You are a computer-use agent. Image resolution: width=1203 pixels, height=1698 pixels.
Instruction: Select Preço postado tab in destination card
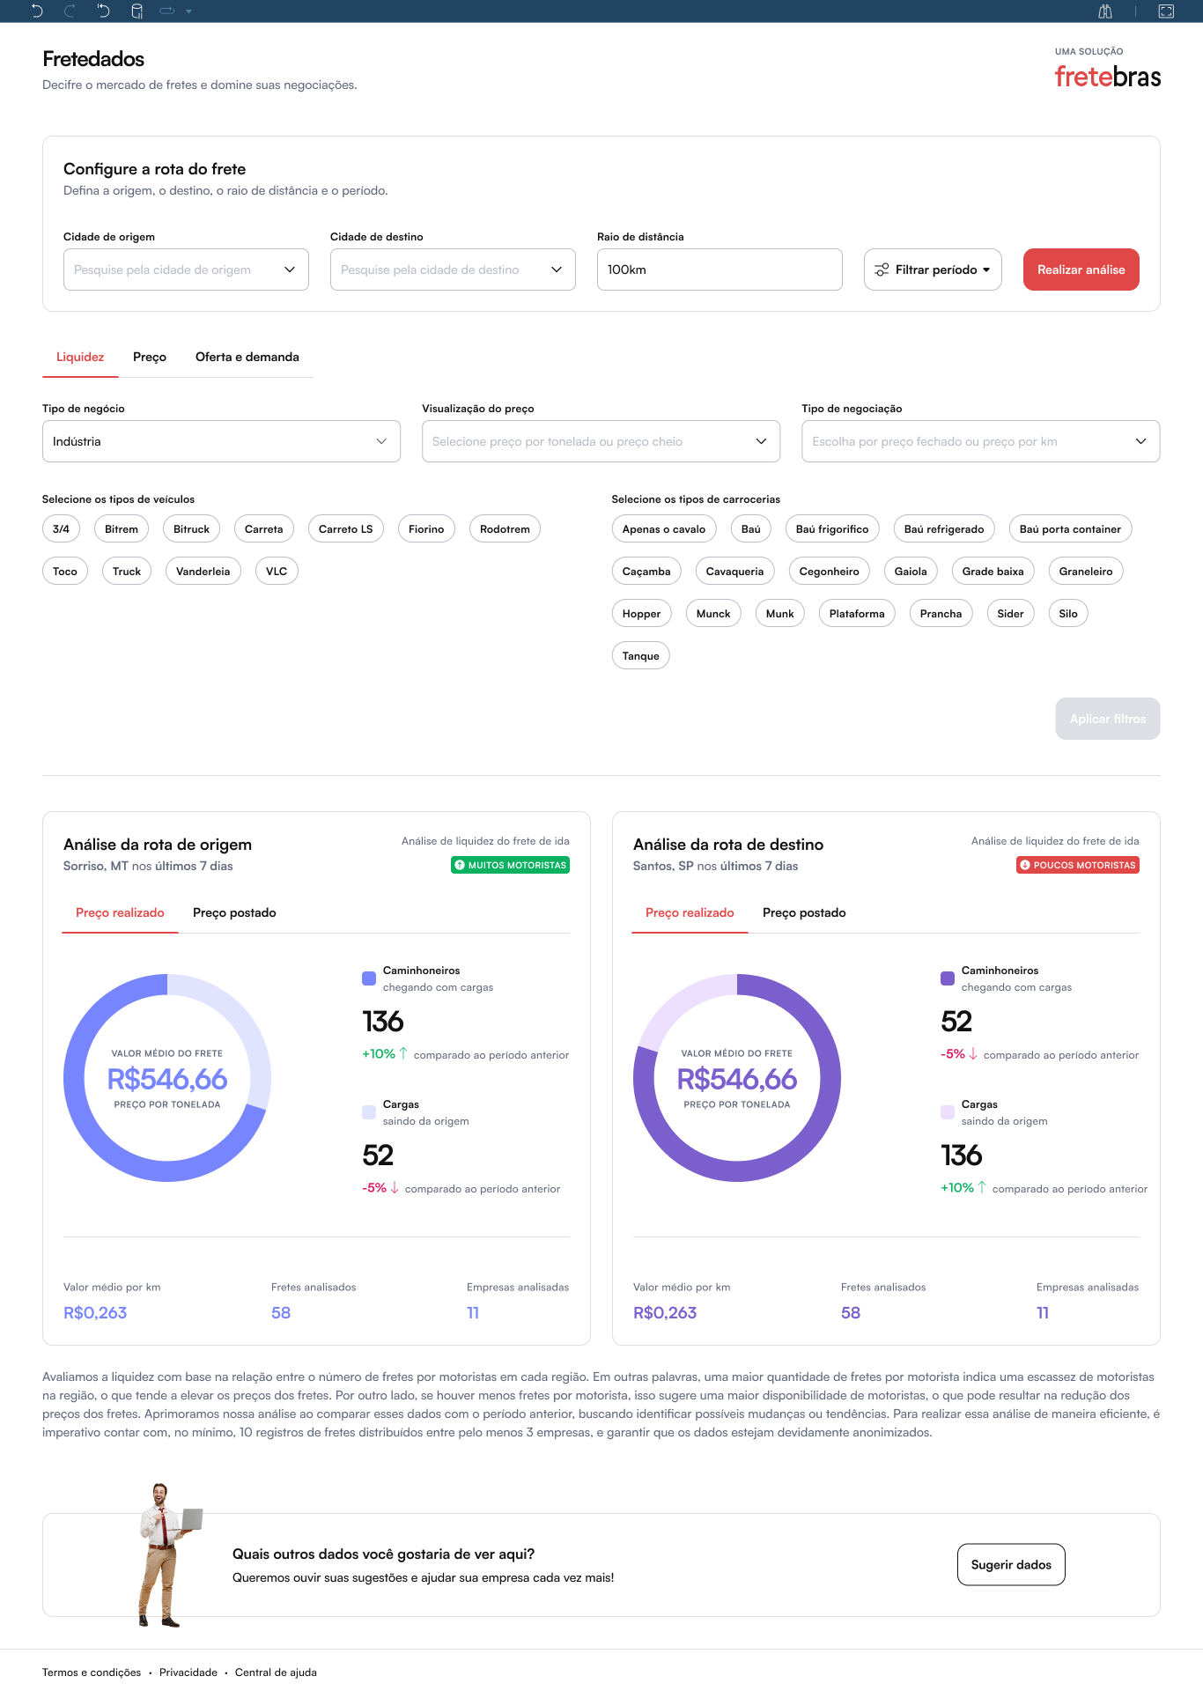[x=803, y=913]
